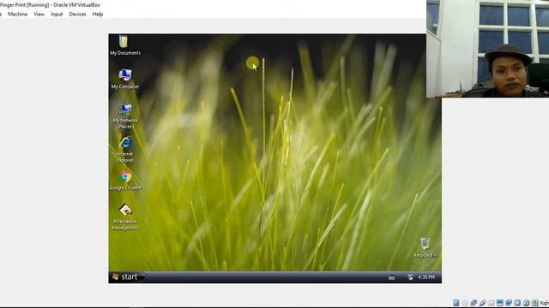Image resolution: width=549 pixels, height=308 pixels.
Task: Click the network adapter status icon
Action: [x=474, y=303]
